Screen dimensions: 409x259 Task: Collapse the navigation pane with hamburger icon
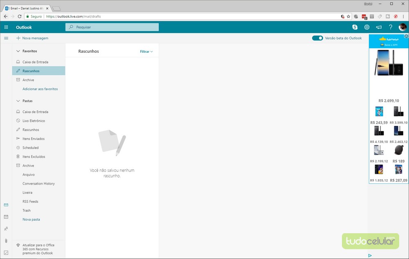pyautogui.click(x=6, y=38)
